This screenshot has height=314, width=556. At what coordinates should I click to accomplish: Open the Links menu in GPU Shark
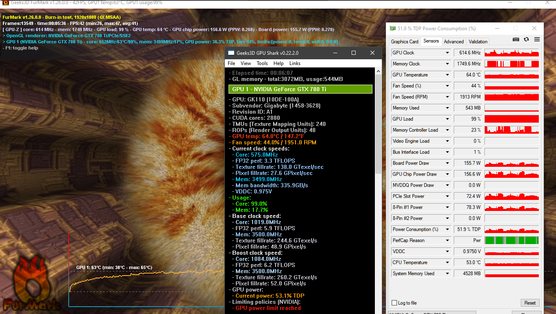295,63
